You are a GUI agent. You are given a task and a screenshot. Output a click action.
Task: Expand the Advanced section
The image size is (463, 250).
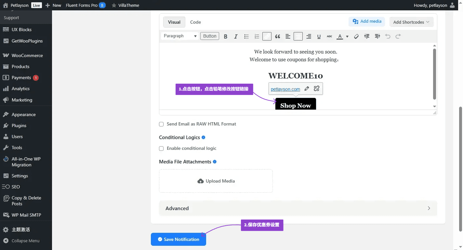click(x=298, y=208)
